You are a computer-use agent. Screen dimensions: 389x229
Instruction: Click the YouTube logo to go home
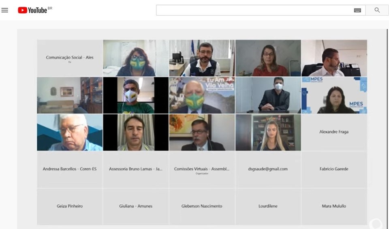(x=33, y=10)
